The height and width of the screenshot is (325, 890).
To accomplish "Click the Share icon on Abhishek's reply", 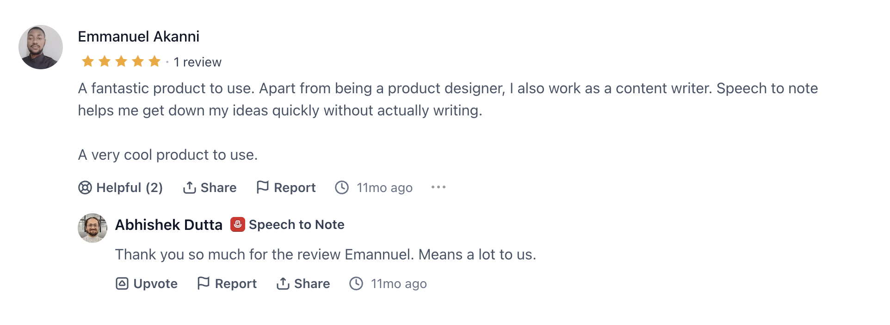I will point(283,283).
